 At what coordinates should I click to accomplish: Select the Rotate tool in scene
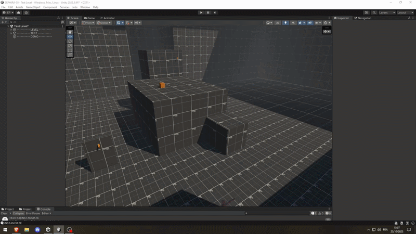pos(70,41)
